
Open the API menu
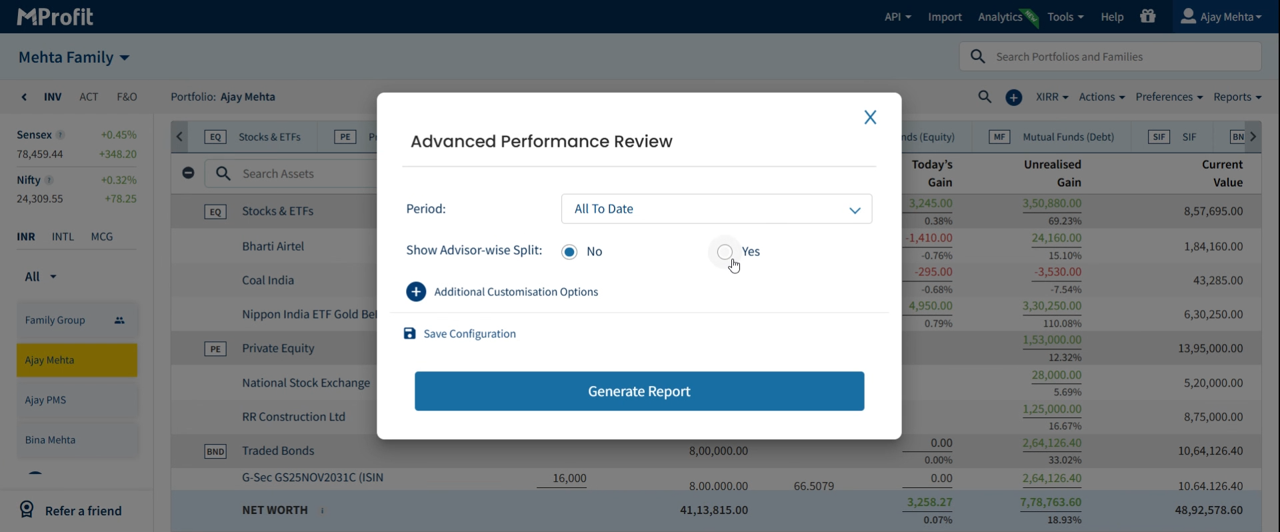click(x=897, y=17)
